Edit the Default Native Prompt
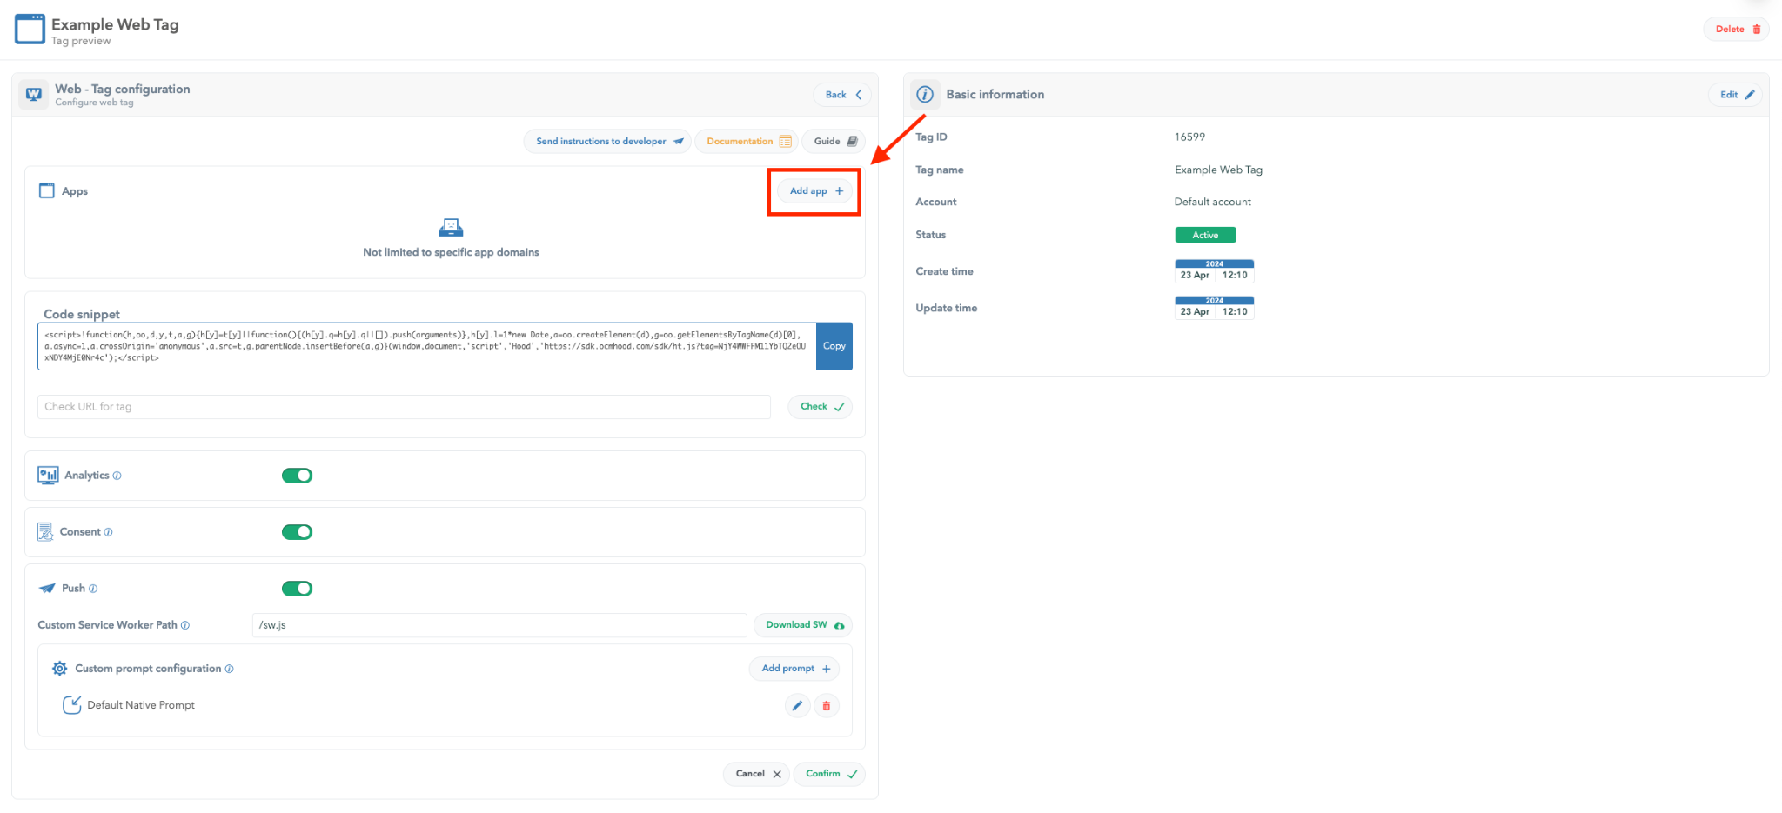 point(797,706)
